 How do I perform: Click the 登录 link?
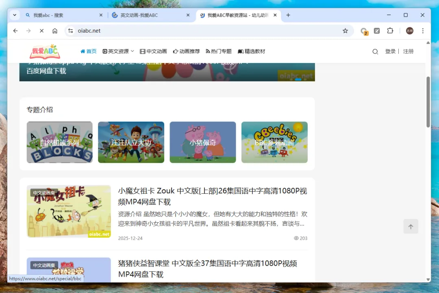click(x=390, y=51)
